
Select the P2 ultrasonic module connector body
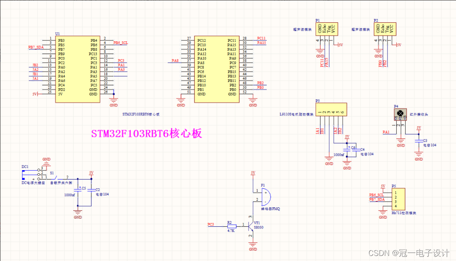tap(385, 29)
